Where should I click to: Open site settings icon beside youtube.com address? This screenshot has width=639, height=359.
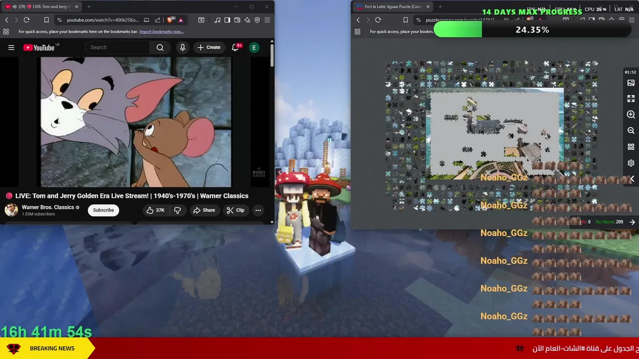pyautogui.click(x=59, y=20)
